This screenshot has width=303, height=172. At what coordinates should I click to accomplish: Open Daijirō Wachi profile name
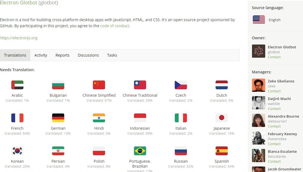[x=279, y=99]
